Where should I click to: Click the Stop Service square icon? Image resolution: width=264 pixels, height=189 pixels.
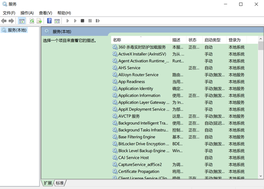coord(82,20)
